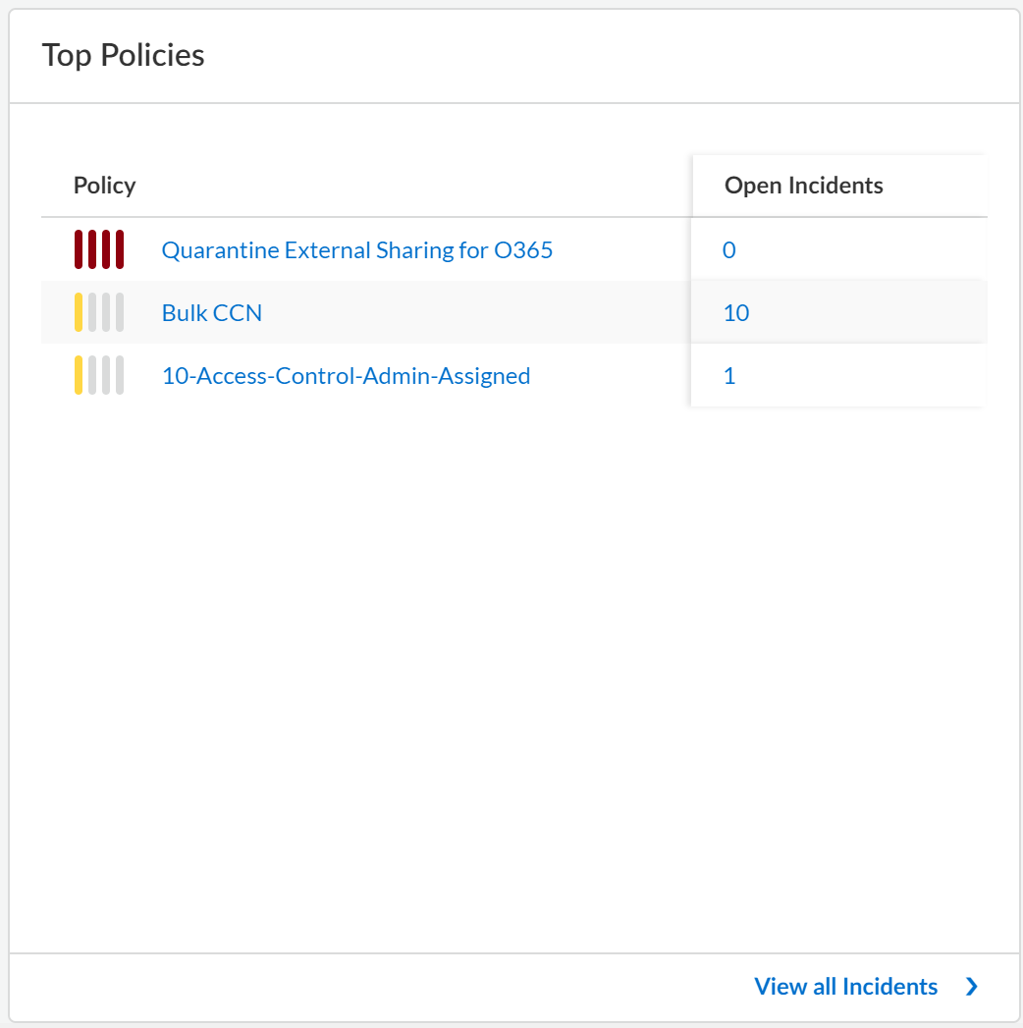Screen dimensions: 1023x1028
Task: Click the View all Incidents link
Action: (x=845, y=987)
